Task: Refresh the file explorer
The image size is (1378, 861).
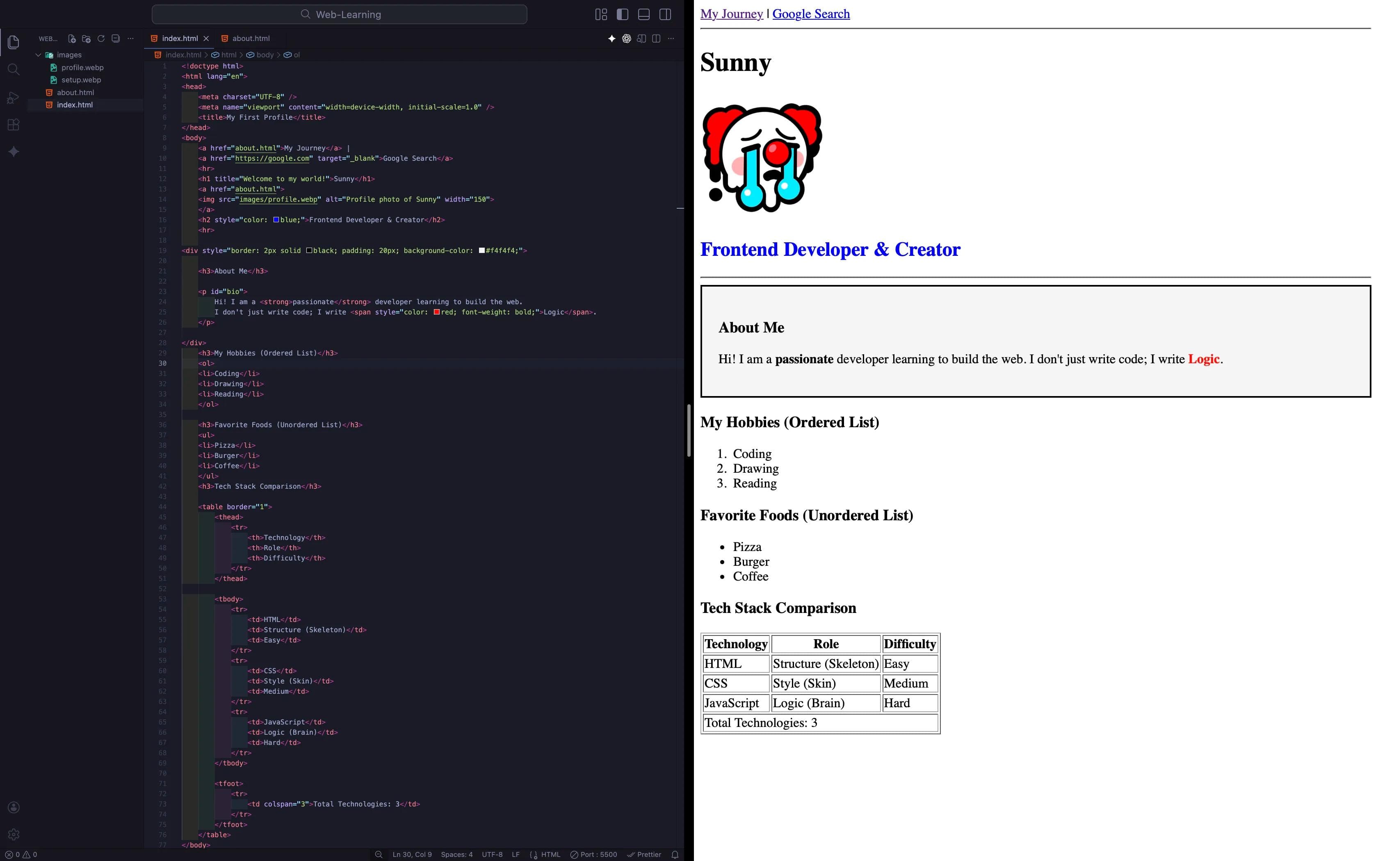Action: coord(101,39)
